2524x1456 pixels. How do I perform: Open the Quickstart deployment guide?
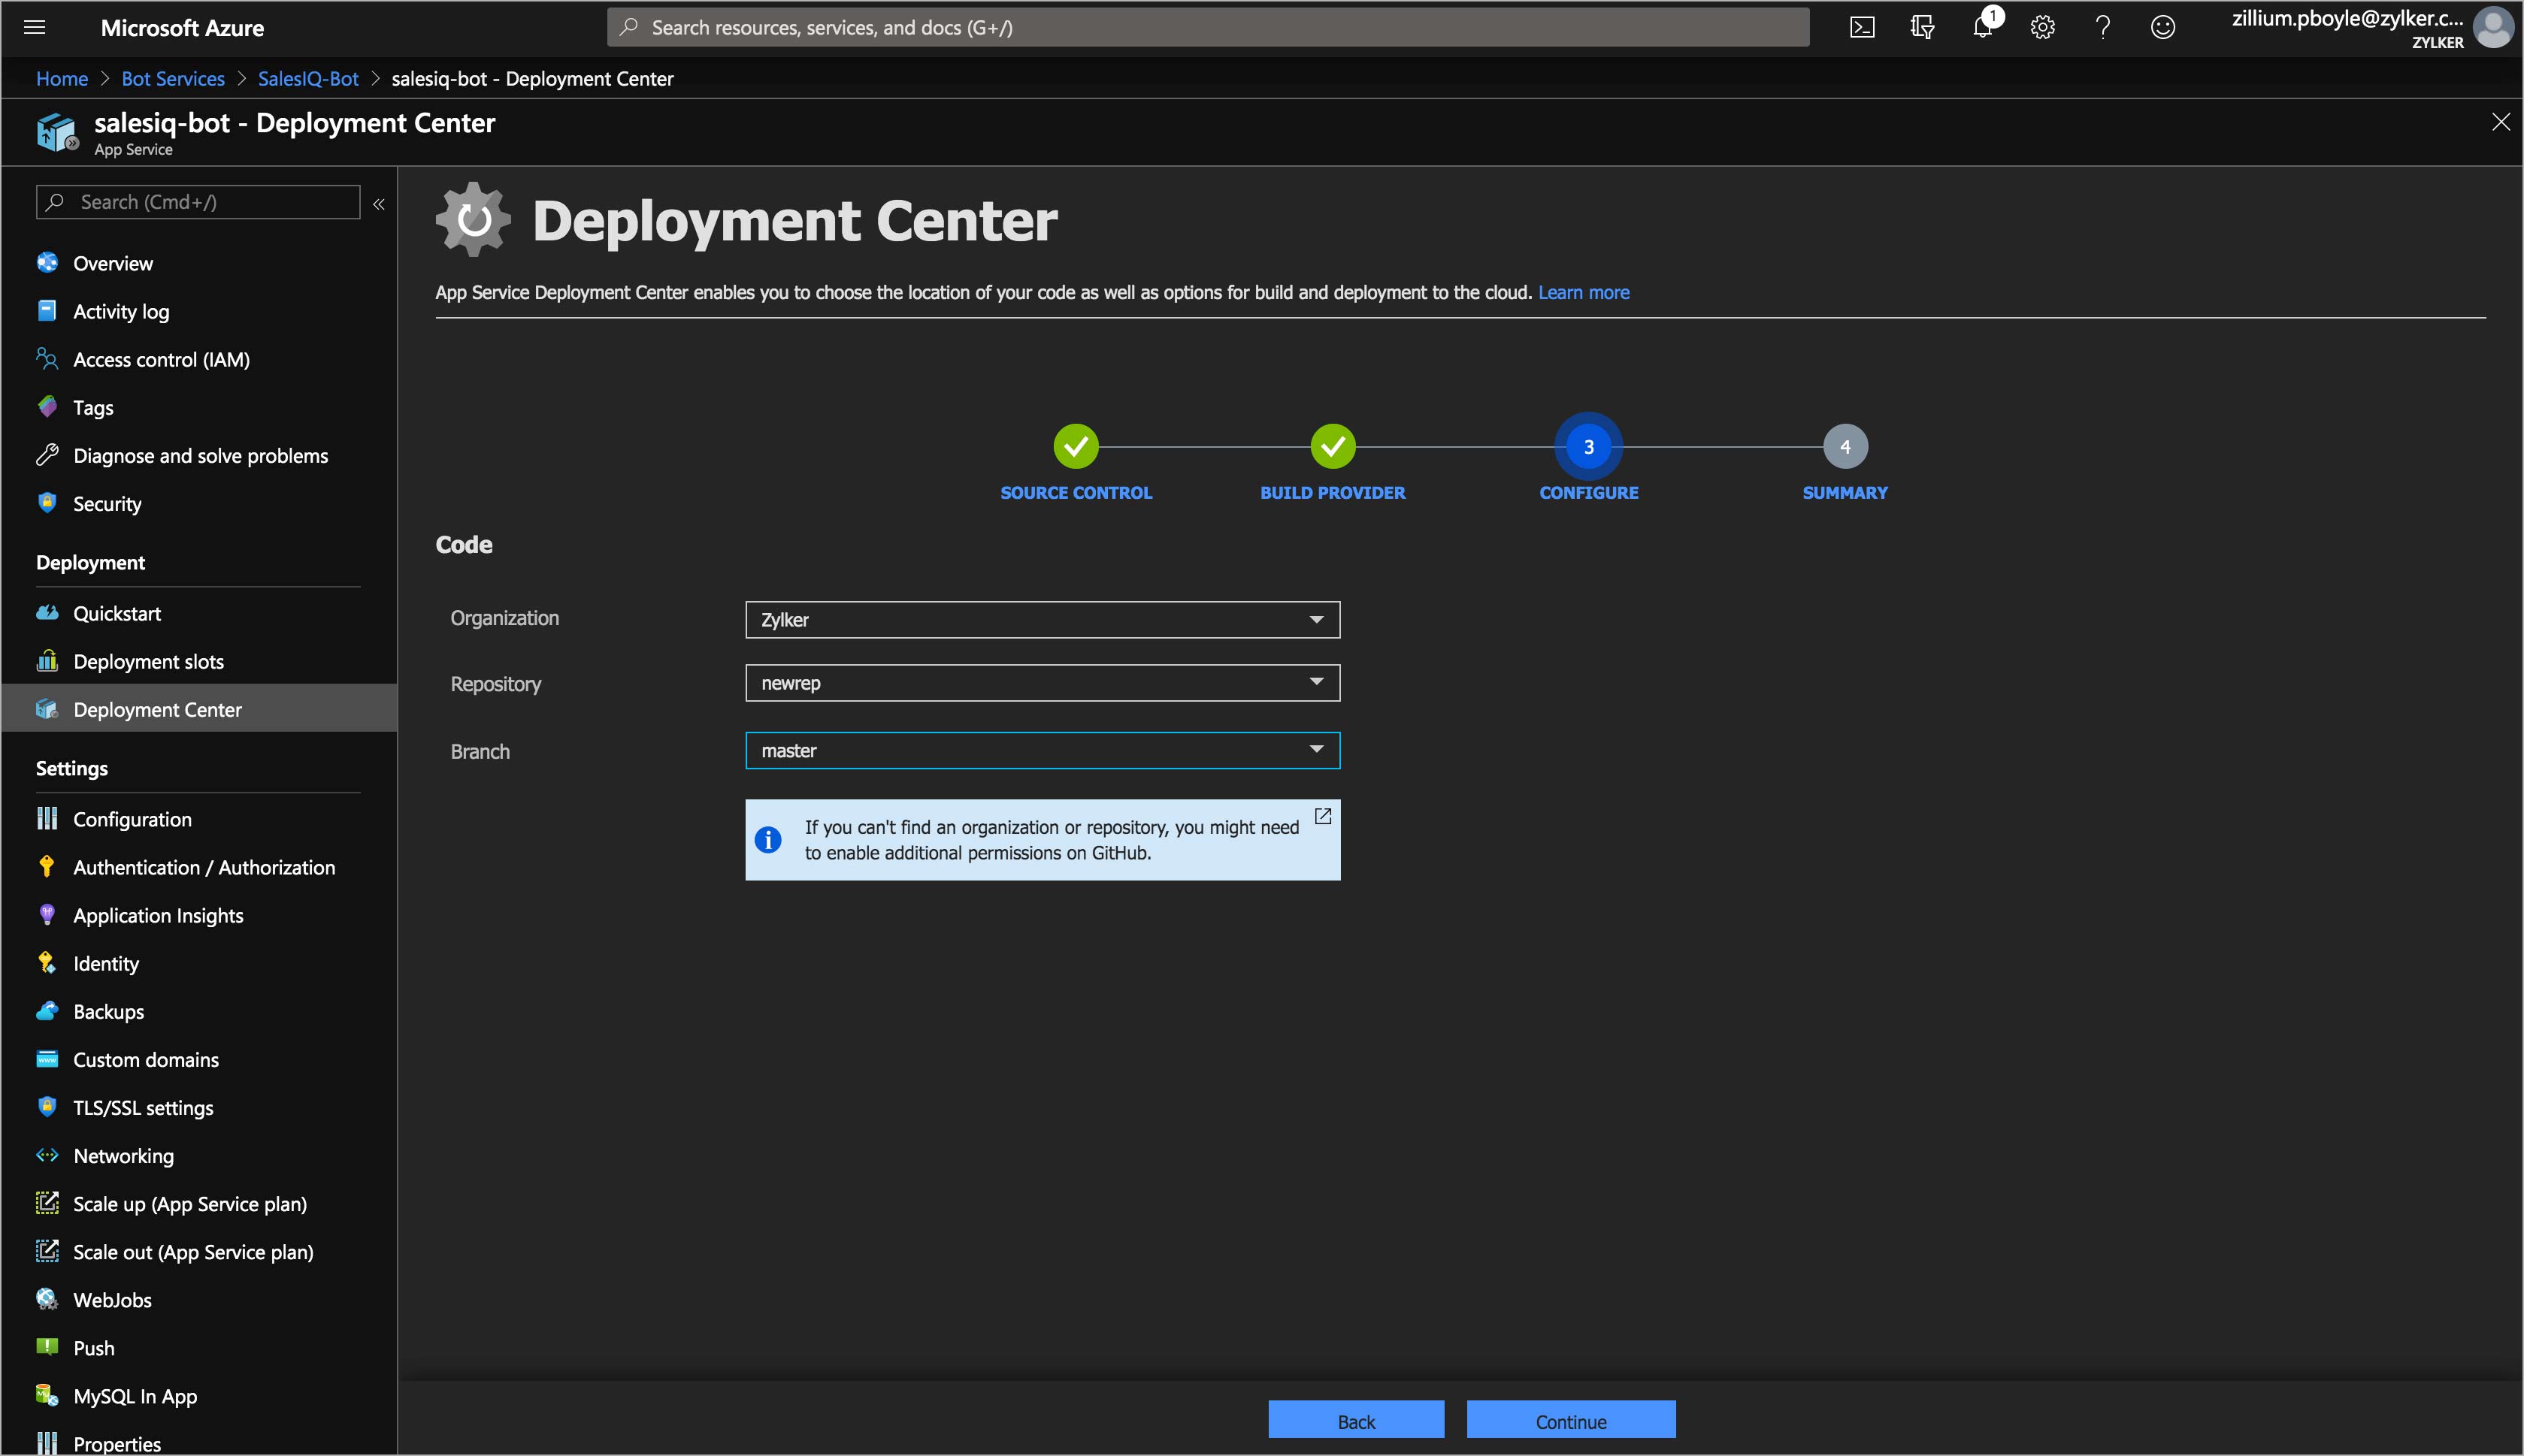click(117, 613)
